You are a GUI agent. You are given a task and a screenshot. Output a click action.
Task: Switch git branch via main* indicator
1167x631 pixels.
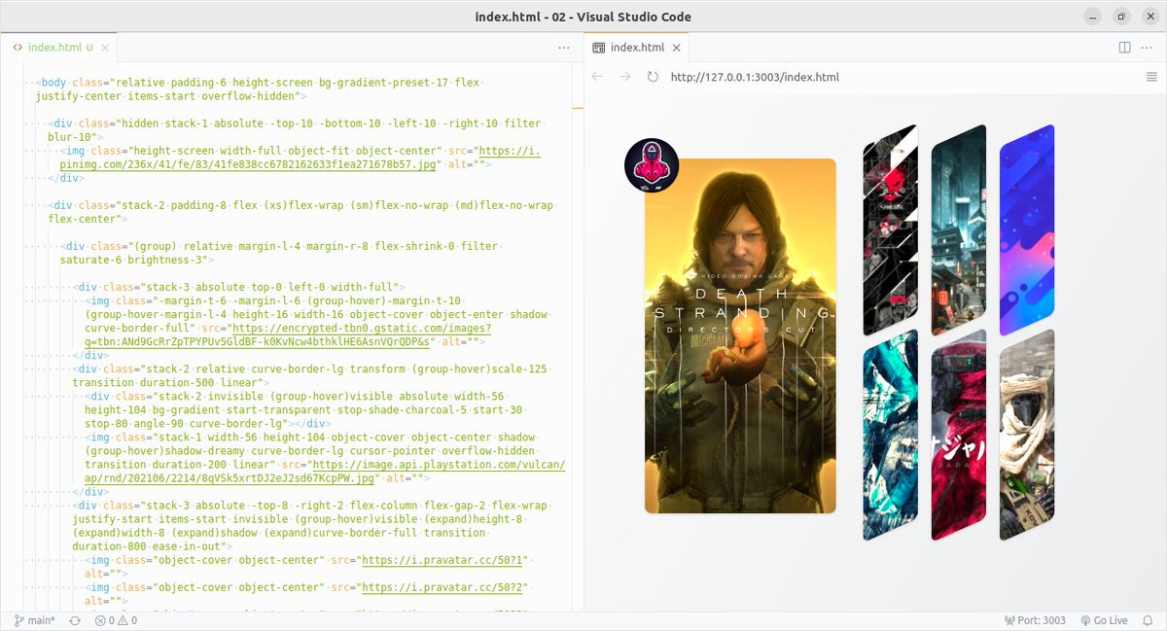pyautogui.click(x=35, y=620)
